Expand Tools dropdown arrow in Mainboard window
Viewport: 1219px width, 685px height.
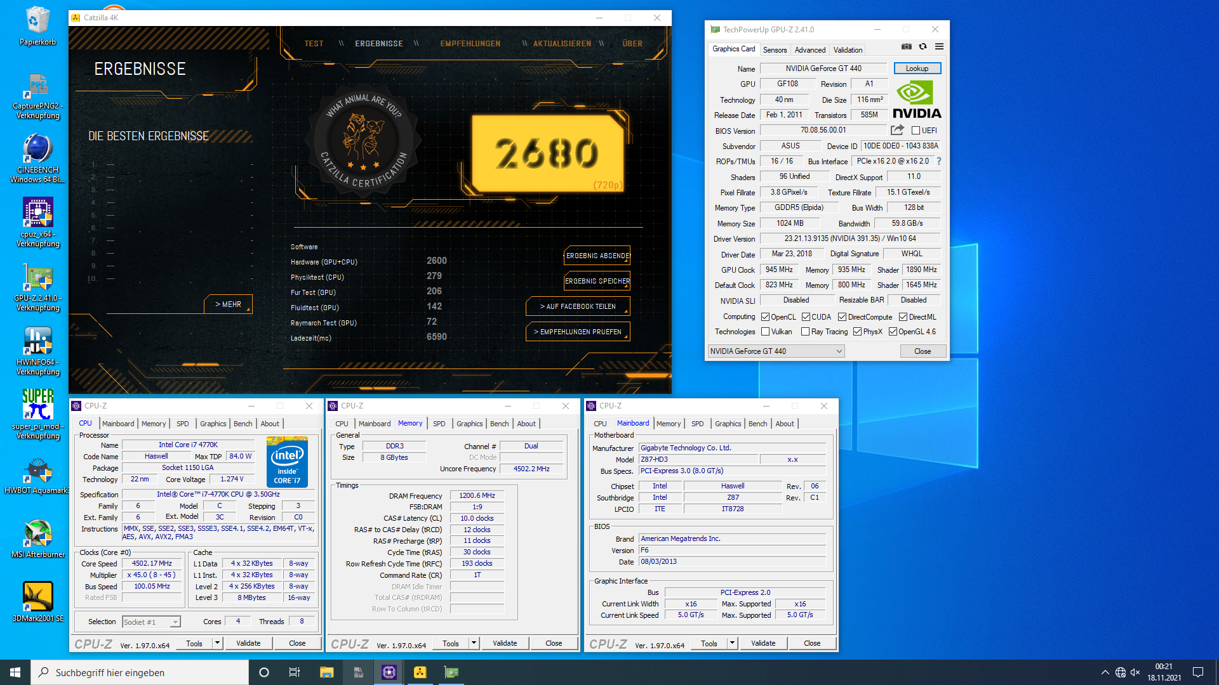click(732, 643)
